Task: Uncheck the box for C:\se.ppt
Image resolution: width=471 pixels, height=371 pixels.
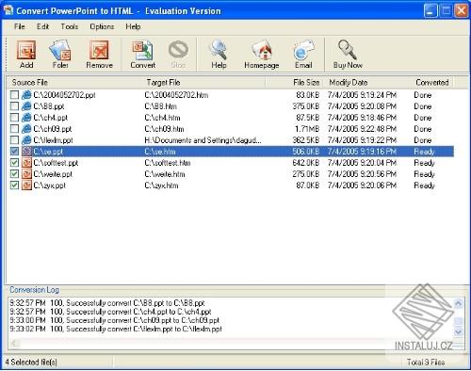Action: pyautogui.click(x=14, y=152)
